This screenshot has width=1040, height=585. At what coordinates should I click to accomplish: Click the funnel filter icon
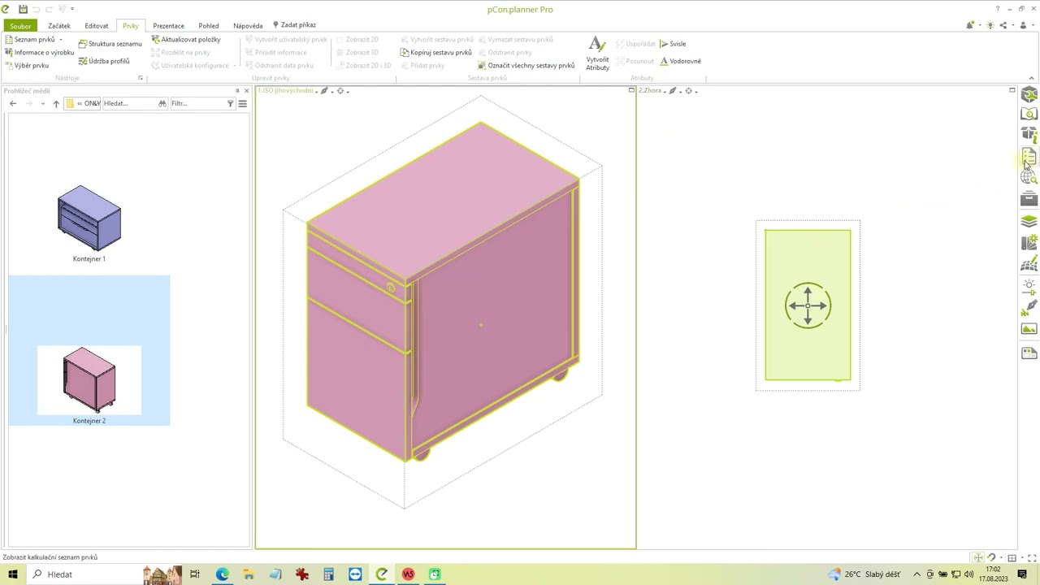230,103
